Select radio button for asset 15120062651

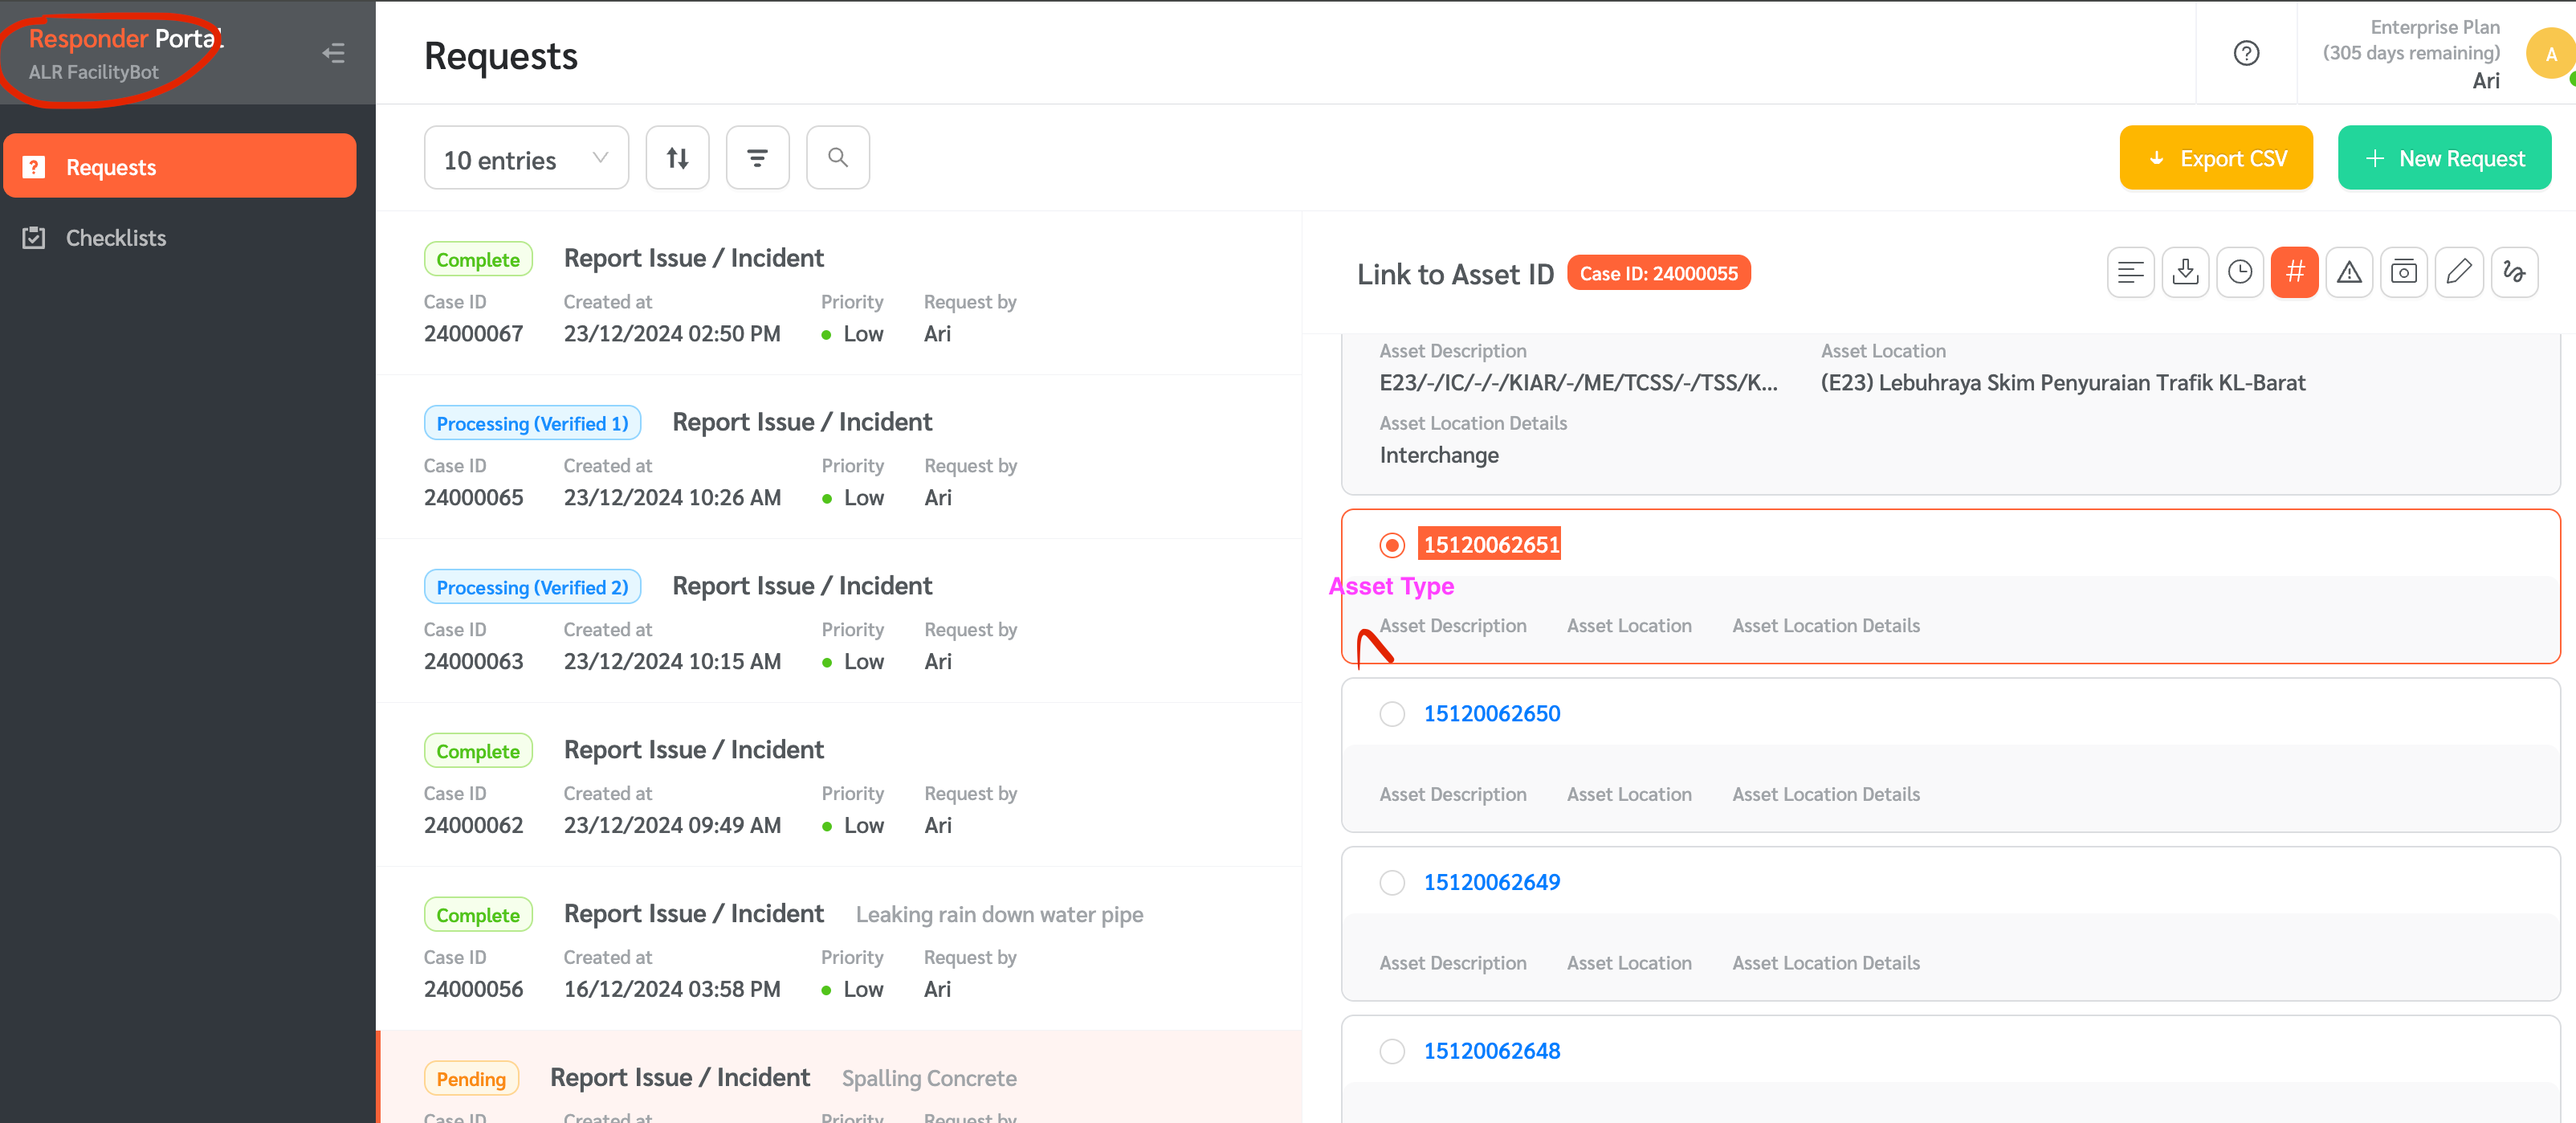1392,545
